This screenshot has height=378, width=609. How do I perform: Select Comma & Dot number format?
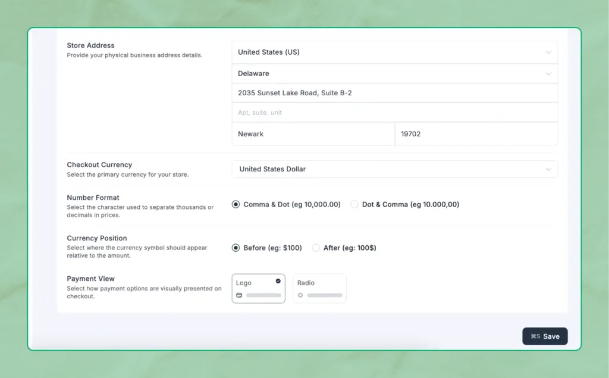(236, 204)
